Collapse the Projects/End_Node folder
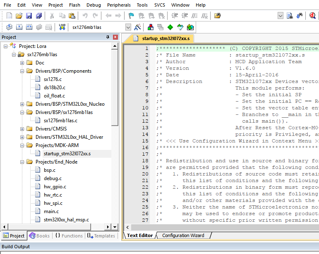 click(22, 162)
